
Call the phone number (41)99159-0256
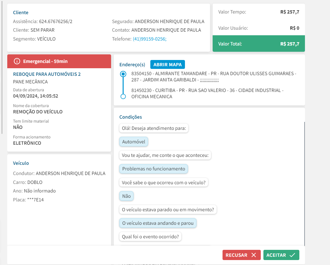click(x=149, y=39)
